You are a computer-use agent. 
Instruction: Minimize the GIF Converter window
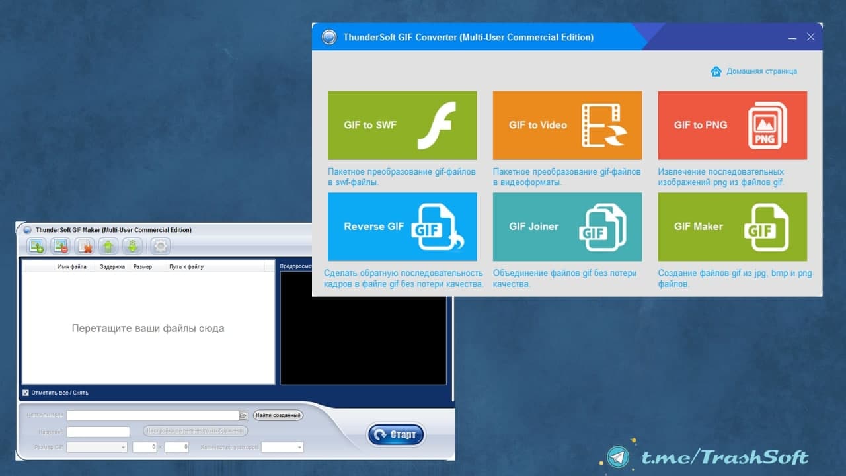[792, 38]
